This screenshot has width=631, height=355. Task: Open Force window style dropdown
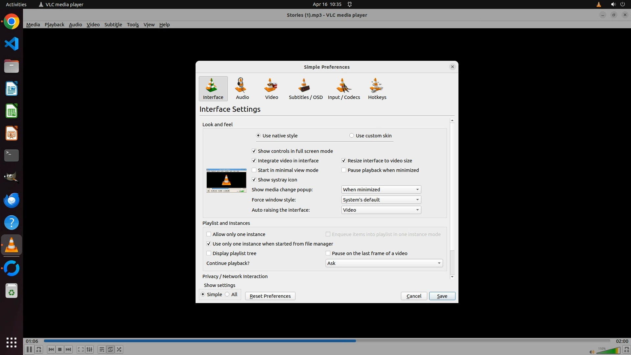381,200
